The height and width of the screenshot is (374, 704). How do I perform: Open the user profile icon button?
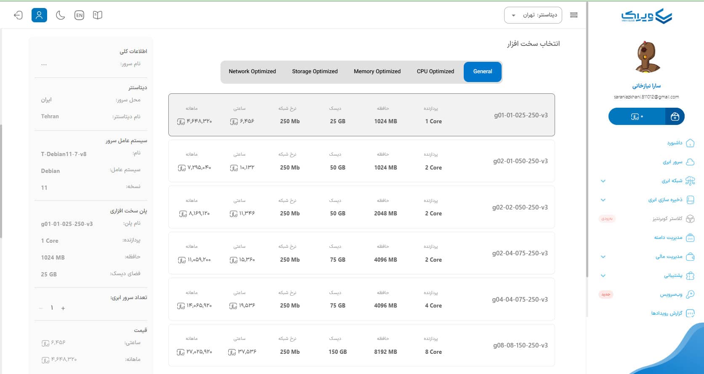pos(39,15)
